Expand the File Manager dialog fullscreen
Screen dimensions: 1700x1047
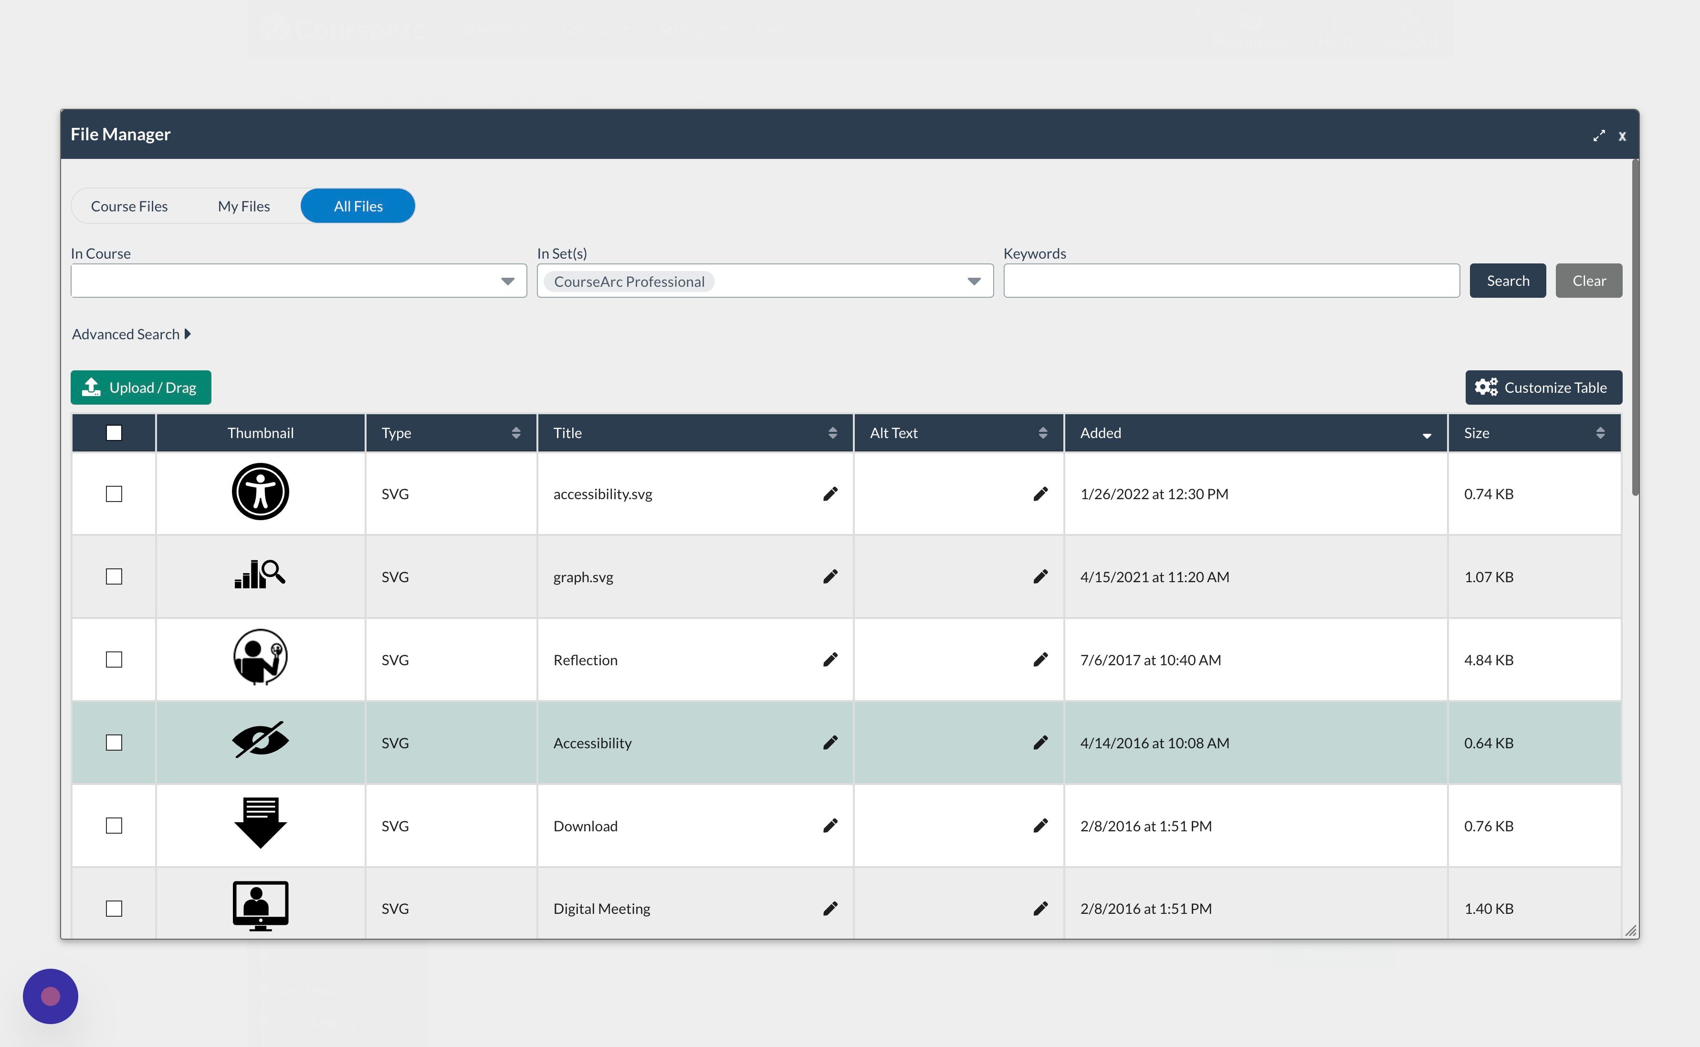click(x=1599, y=136)
